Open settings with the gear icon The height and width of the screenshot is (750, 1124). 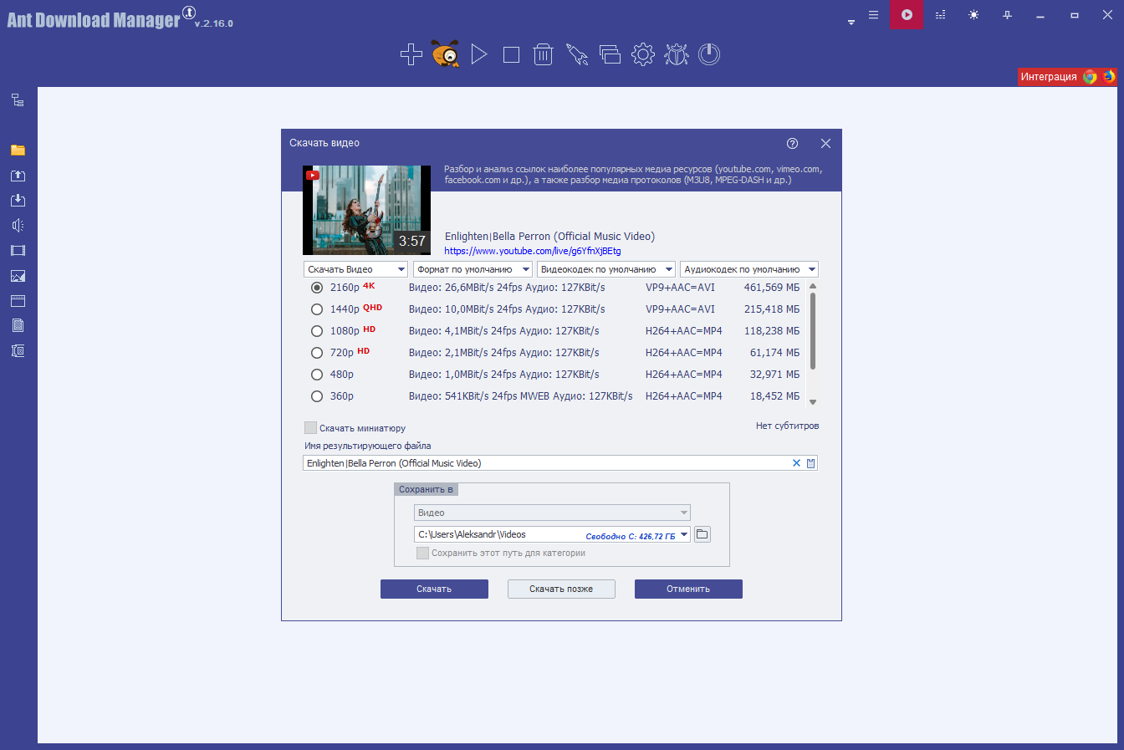(x=643, y=54)
